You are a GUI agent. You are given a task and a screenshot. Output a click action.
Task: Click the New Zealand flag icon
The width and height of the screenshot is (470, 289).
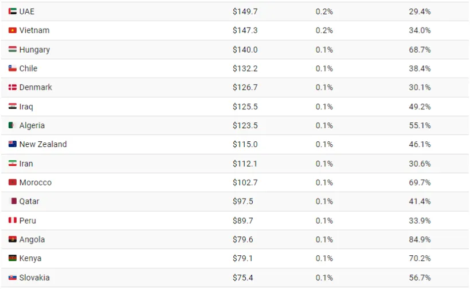click(x=12, y=144)
